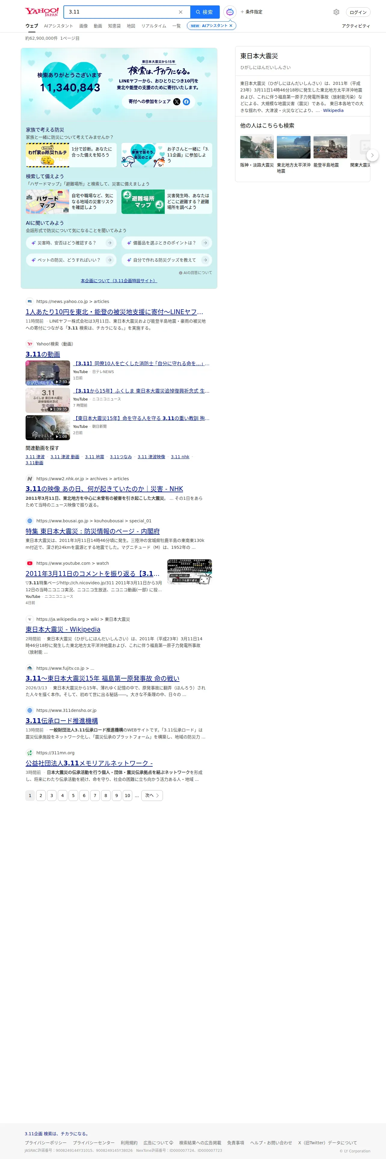
Task: Share the donation on X (Twitter) icon
Action: coord(176,102)
